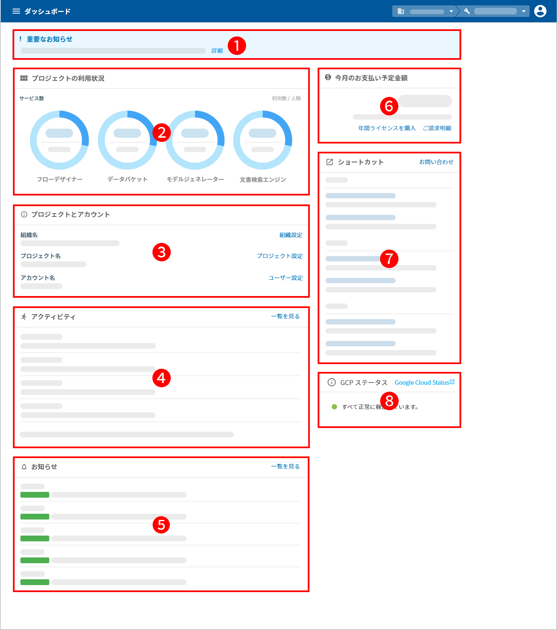This screenshot has height=630, width=557.
Task: Click the ダッシュボード title
Action: tap(47, 11)
